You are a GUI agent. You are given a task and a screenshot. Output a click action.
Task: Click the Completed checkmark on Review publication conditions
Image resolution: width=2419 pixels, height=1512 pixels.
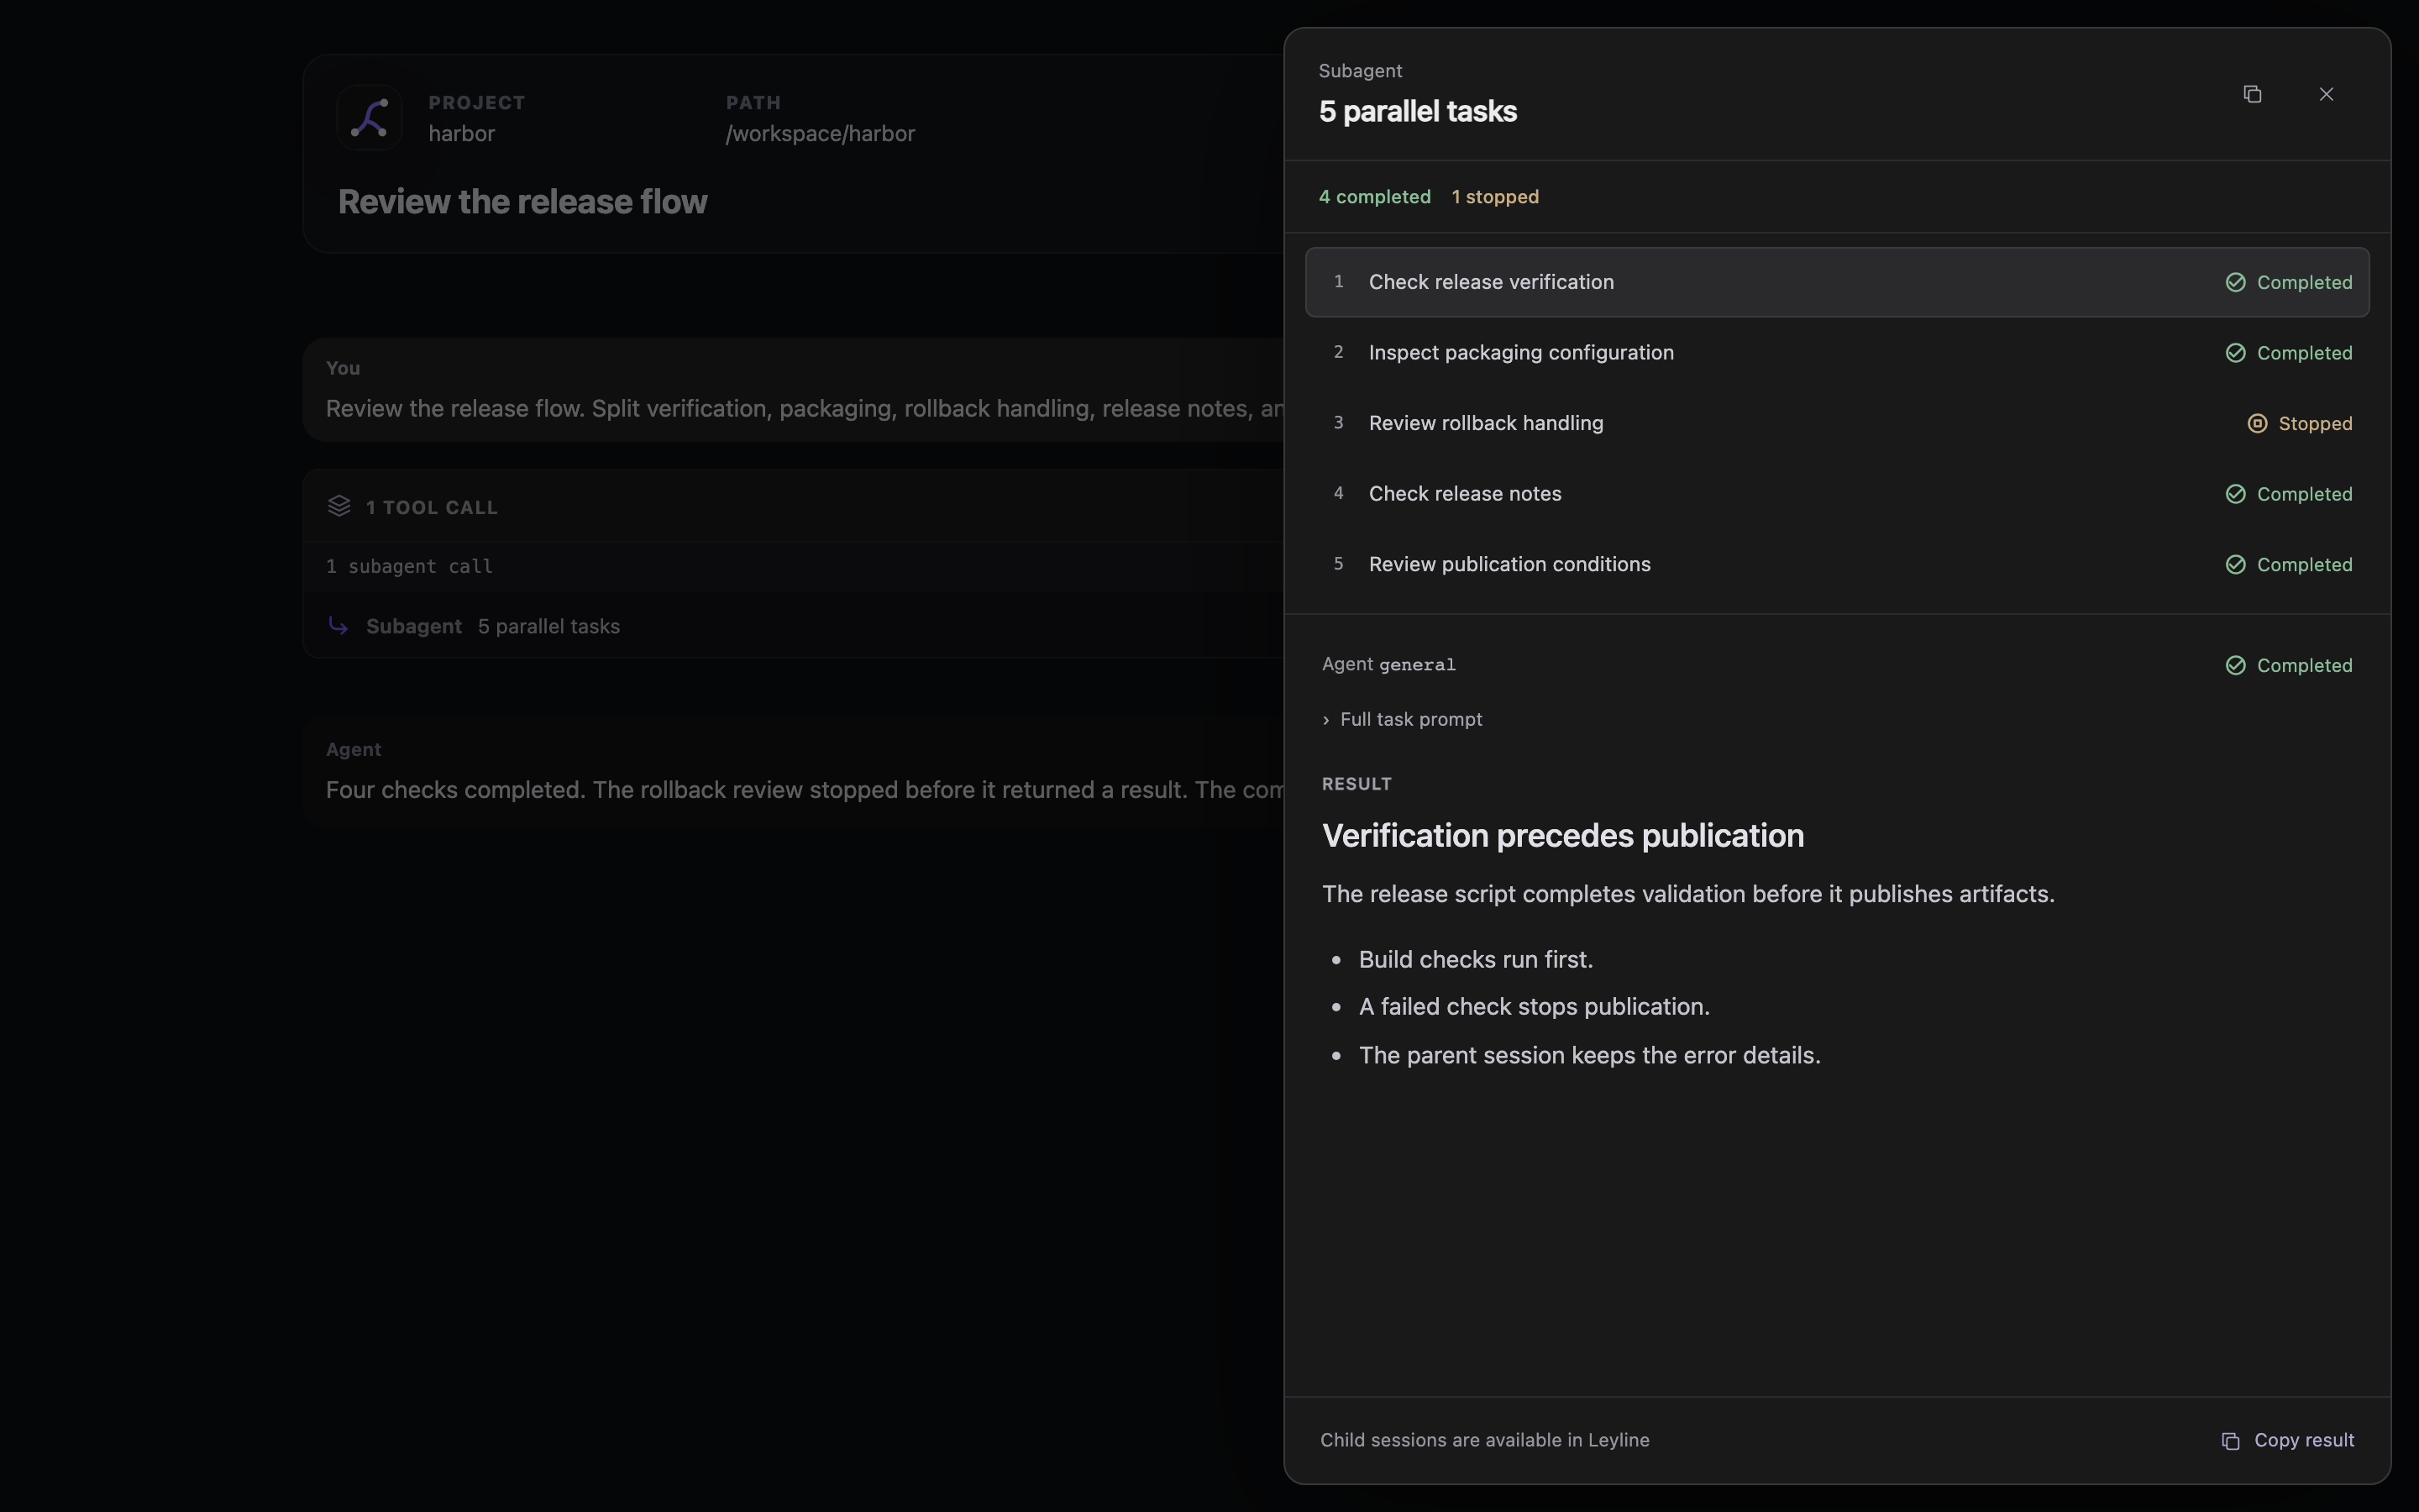2236,565
